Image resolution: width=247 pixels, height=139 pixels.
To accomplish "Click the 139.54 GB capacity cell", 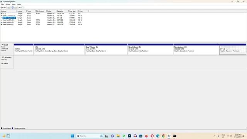I will coord(60,14).
